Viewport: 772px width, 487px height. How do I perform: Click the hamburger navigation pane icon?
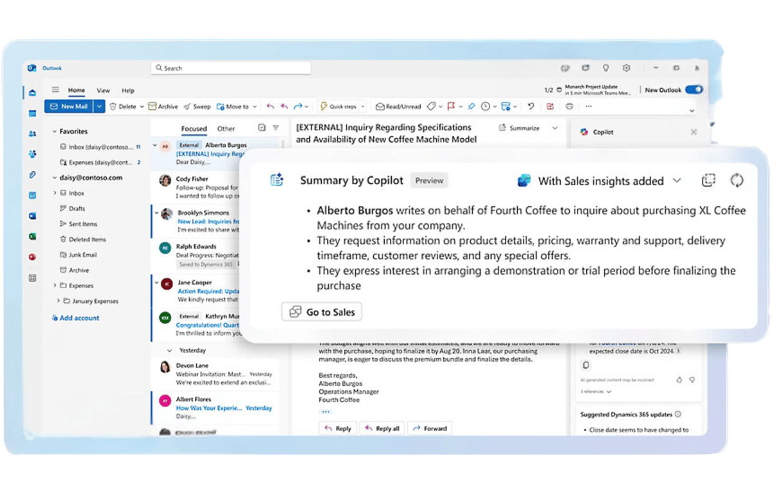click(x=55, y=90)
